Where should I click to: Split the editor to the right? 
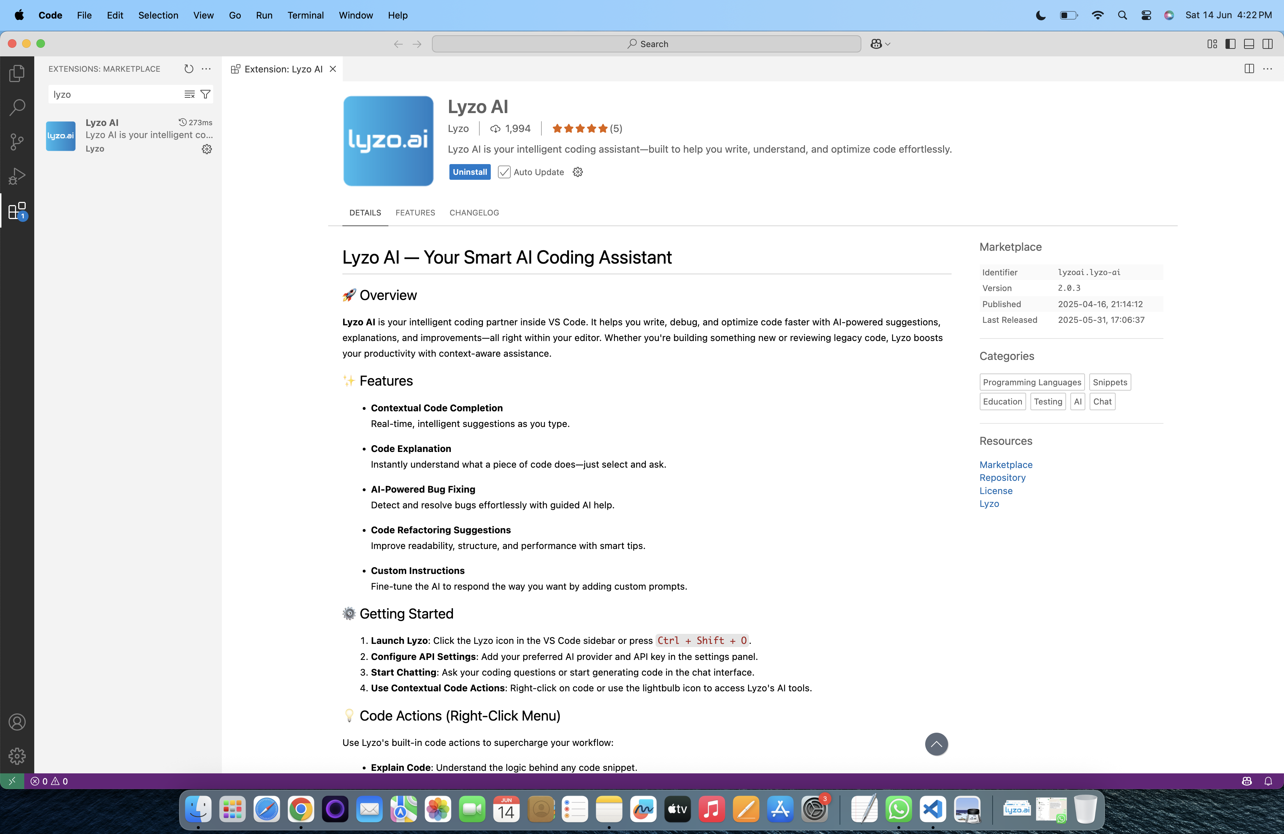(x=1249, y=68)
